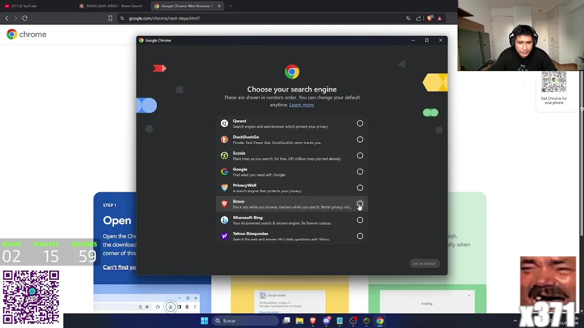Screen dimensions: 584x328
Task: Click the address bar URL
Action: [x=164, y=18]
